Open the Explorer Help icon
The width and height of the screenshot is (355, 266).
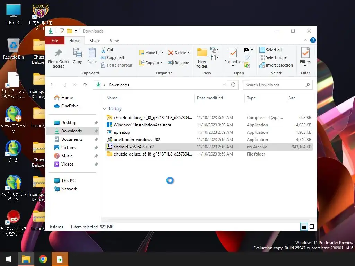313,40
